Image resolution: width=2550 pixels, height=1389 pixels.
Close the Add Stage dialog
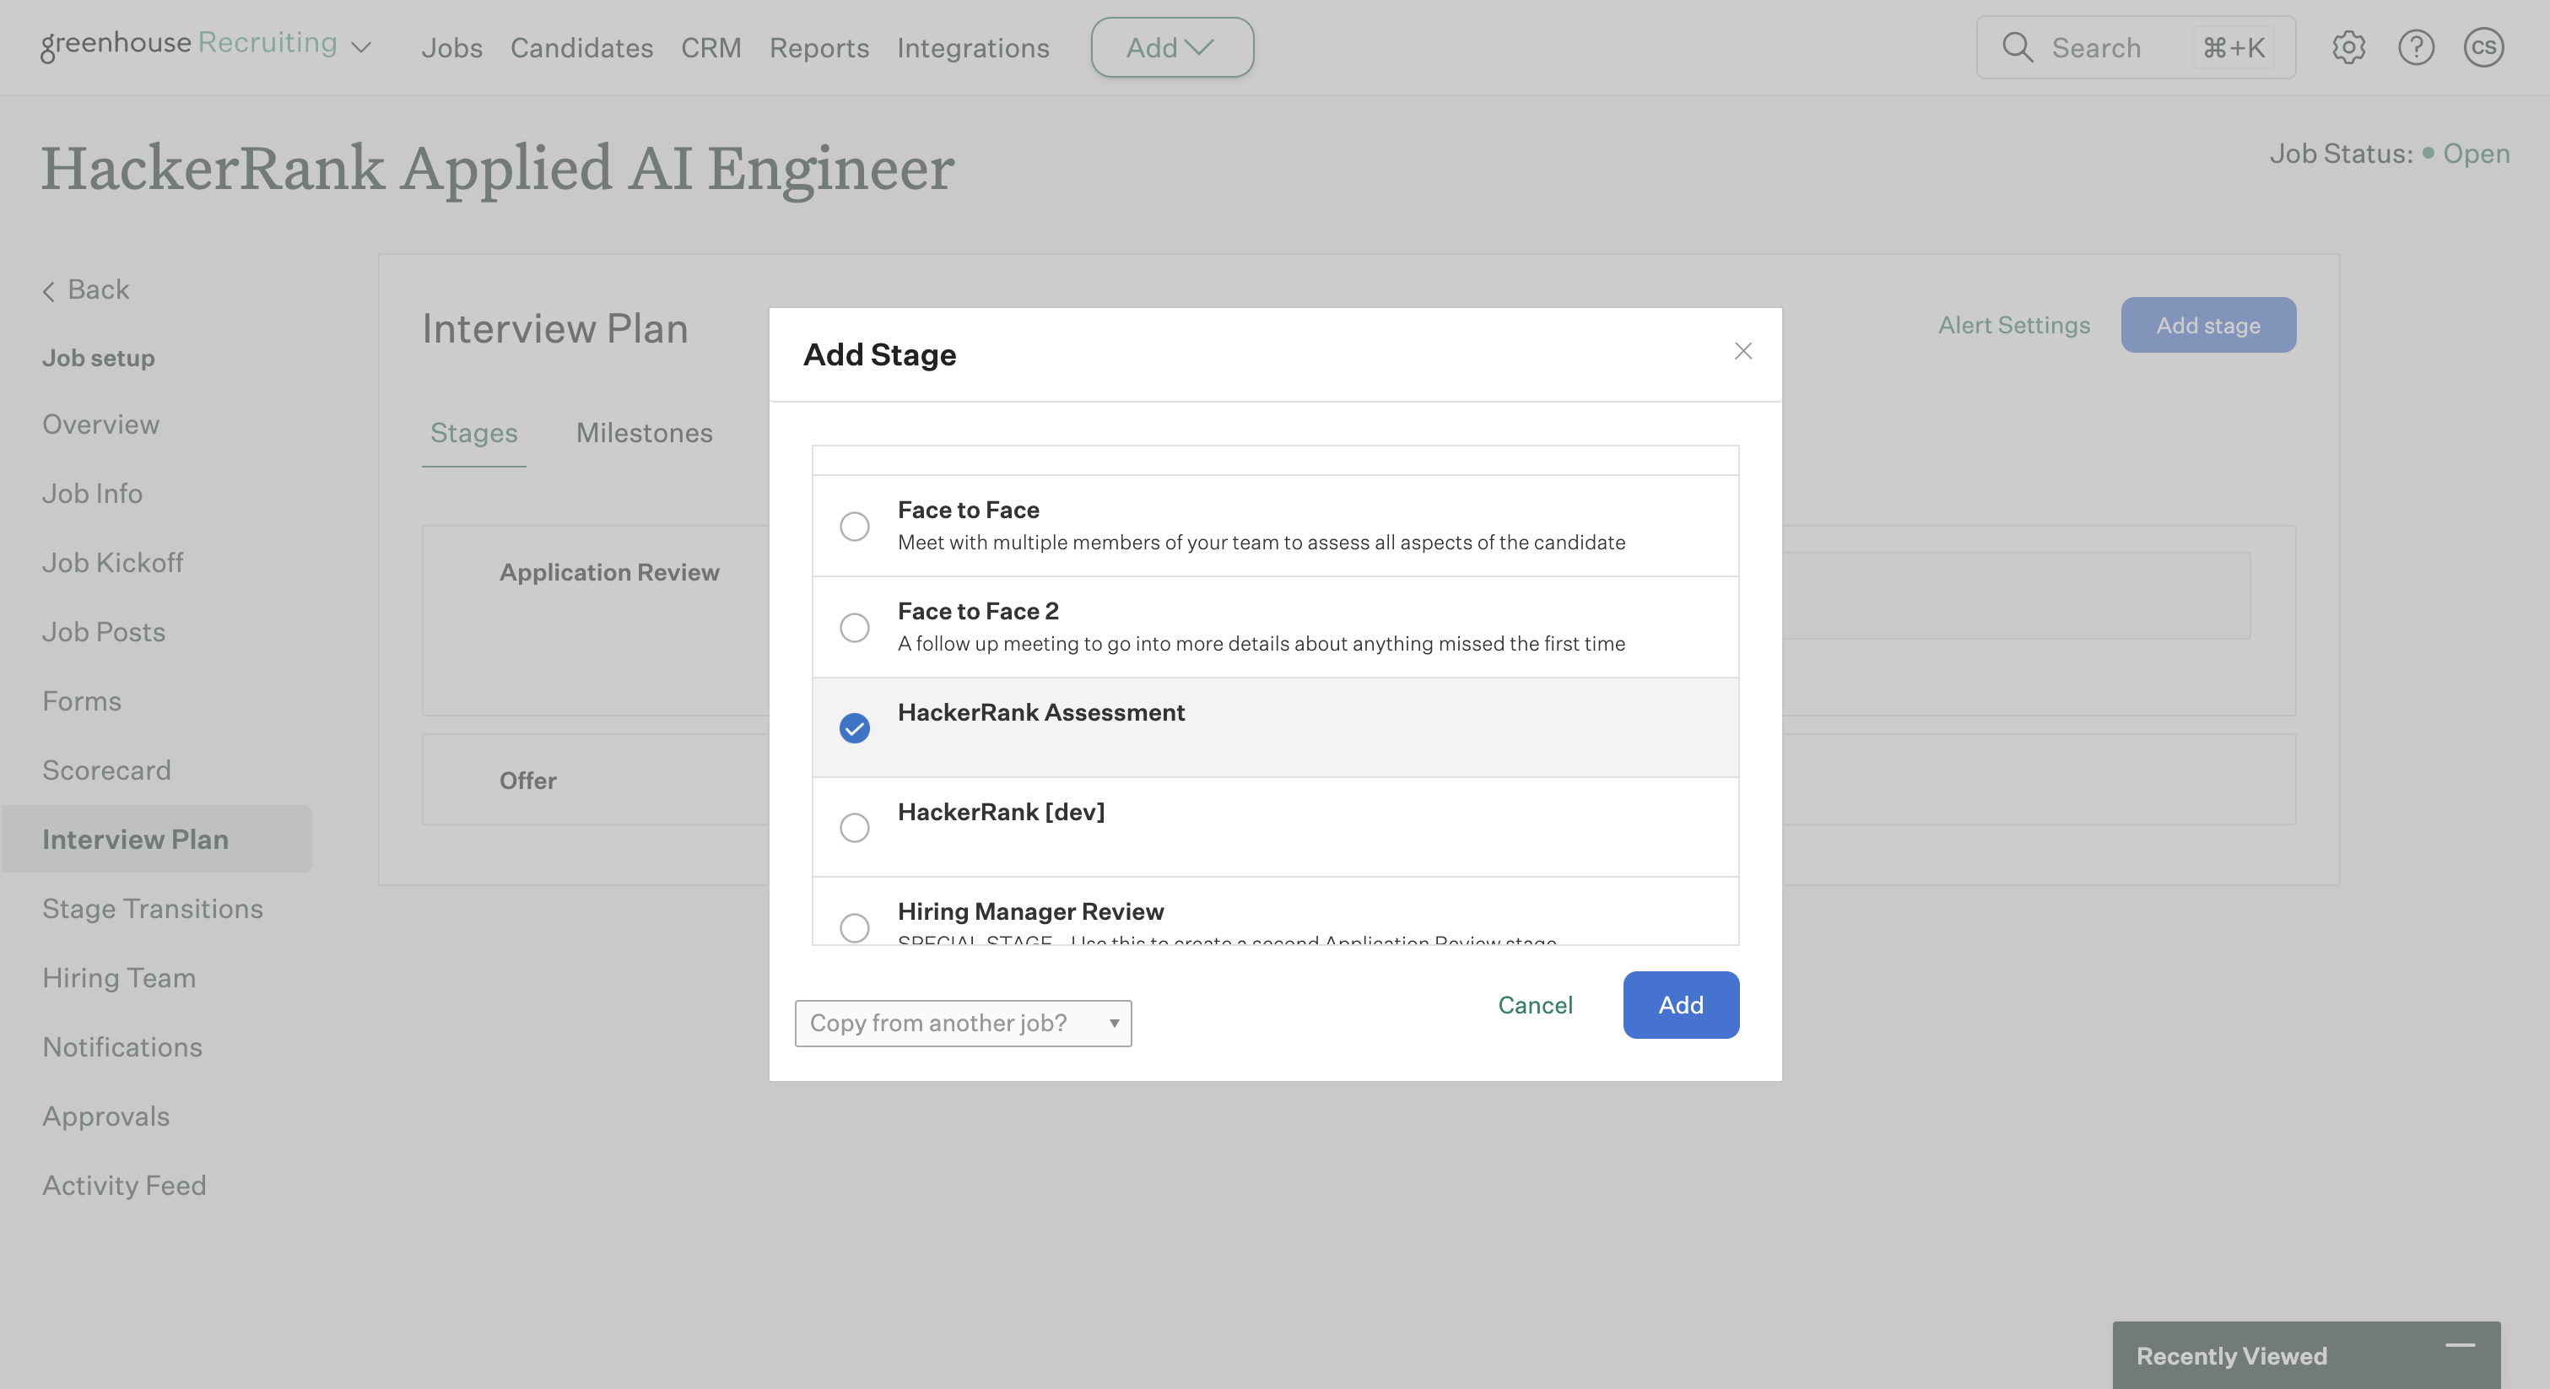[x=1743, y=351]
